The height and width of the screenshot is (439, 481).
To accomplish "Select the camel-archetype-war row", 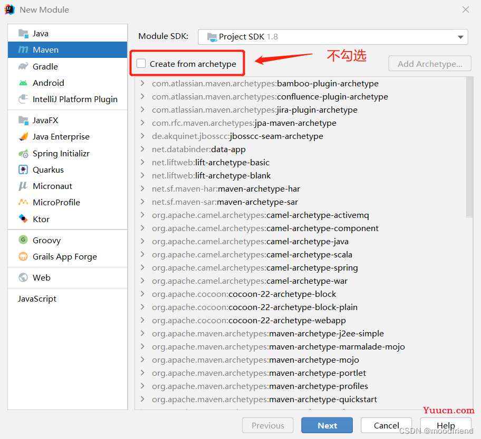I will tap(301, 281).
